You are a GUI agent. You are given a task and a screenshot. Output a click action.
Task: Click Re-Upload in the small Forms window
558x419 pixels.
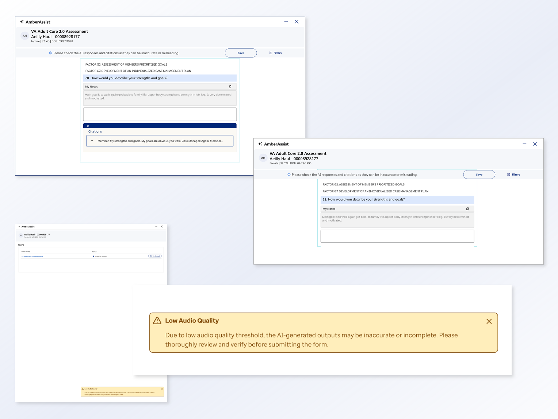(155, 256)
